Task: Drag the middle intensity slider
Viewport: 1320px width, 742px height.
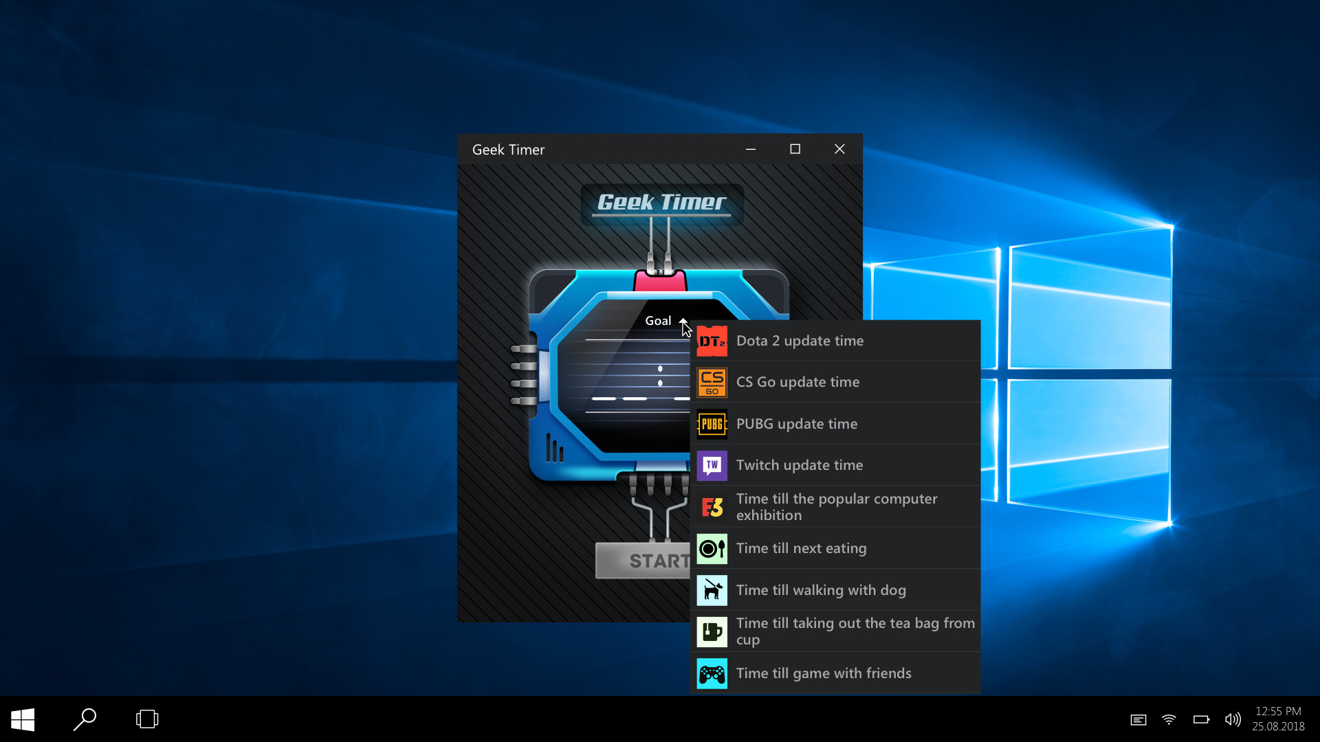Action: [659, 381]
